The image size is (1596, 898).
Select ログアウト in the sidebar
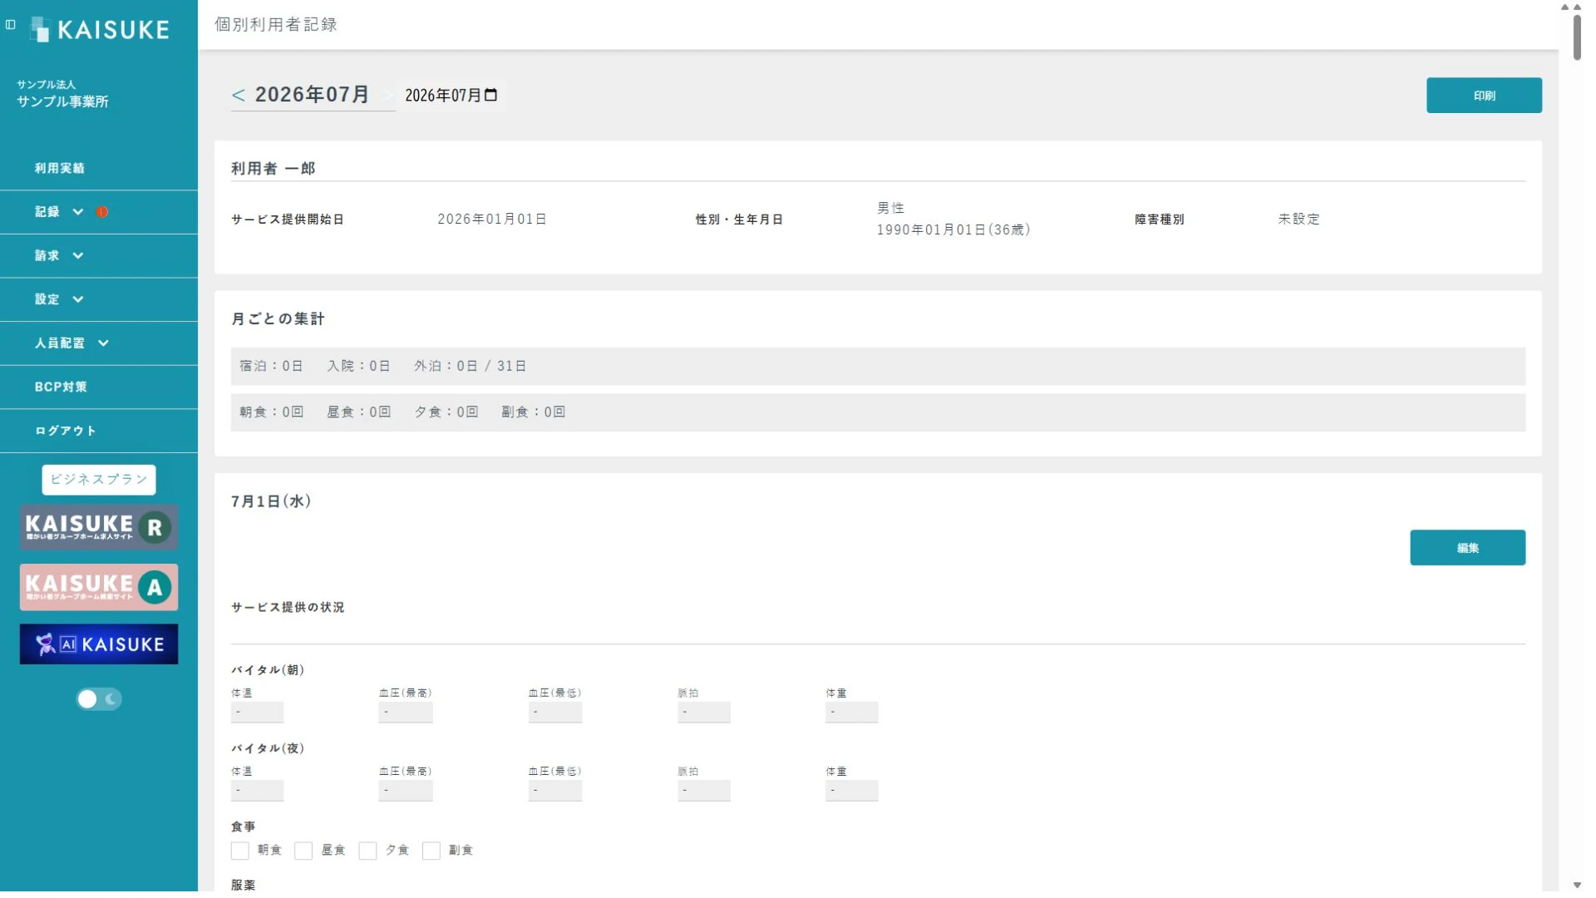[66, 431]
